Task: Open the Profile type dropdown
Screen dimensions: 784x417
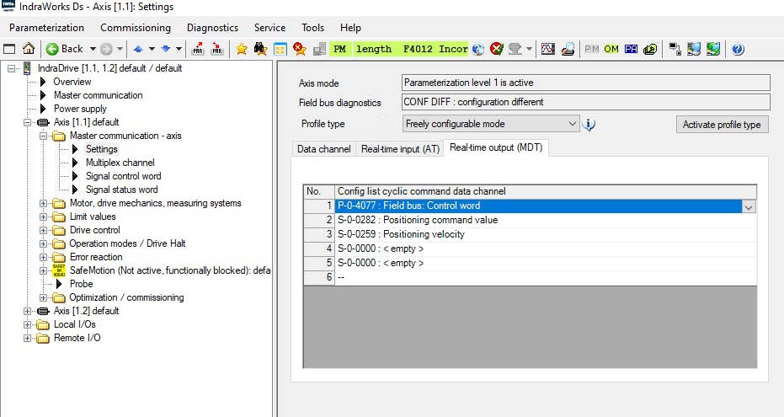Action: pos(573,124)
